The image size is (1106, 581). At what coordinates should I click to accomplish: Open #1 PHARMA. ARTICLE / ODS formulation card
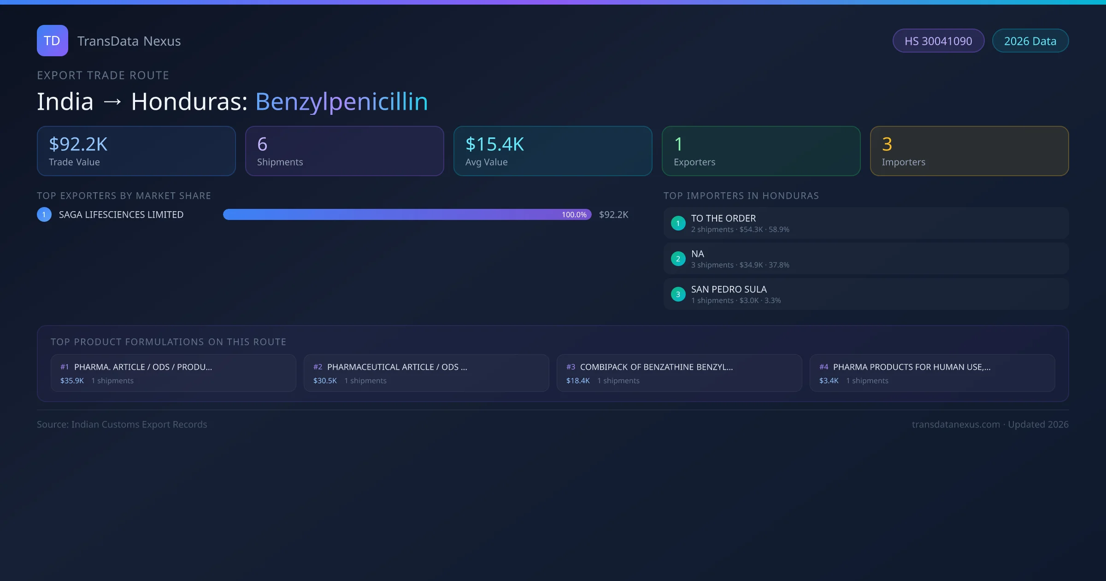point(173,373)
